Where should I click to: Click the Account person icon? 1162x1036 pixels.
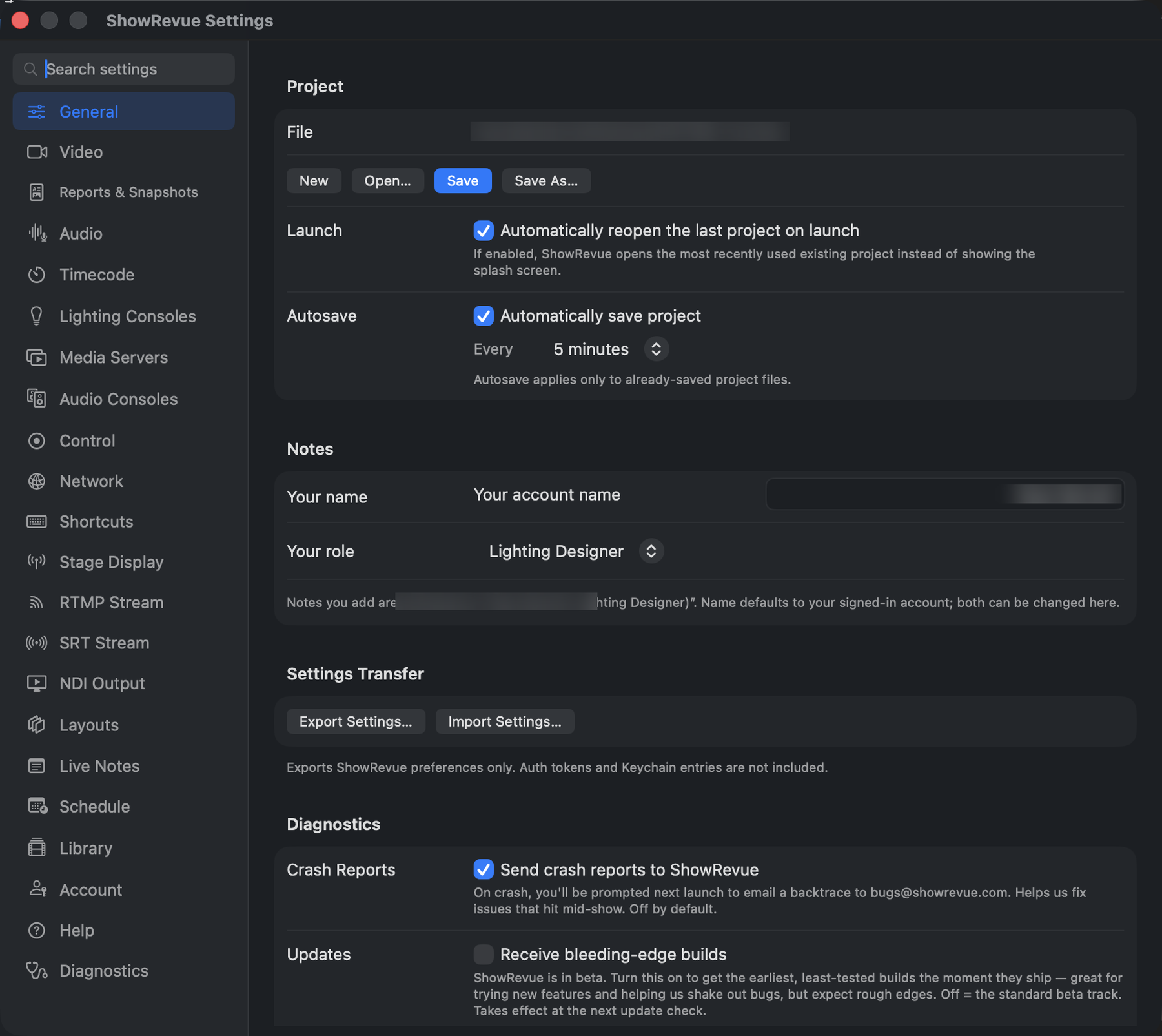(x=37, y=889)
